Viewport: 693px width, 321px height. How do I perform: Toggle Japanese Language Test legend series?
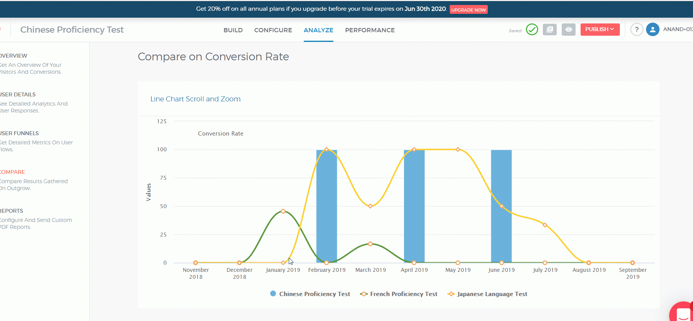[x=492, y=294]
